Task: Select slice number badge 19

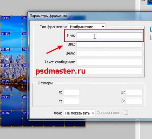Action: [x=24, y=49]
